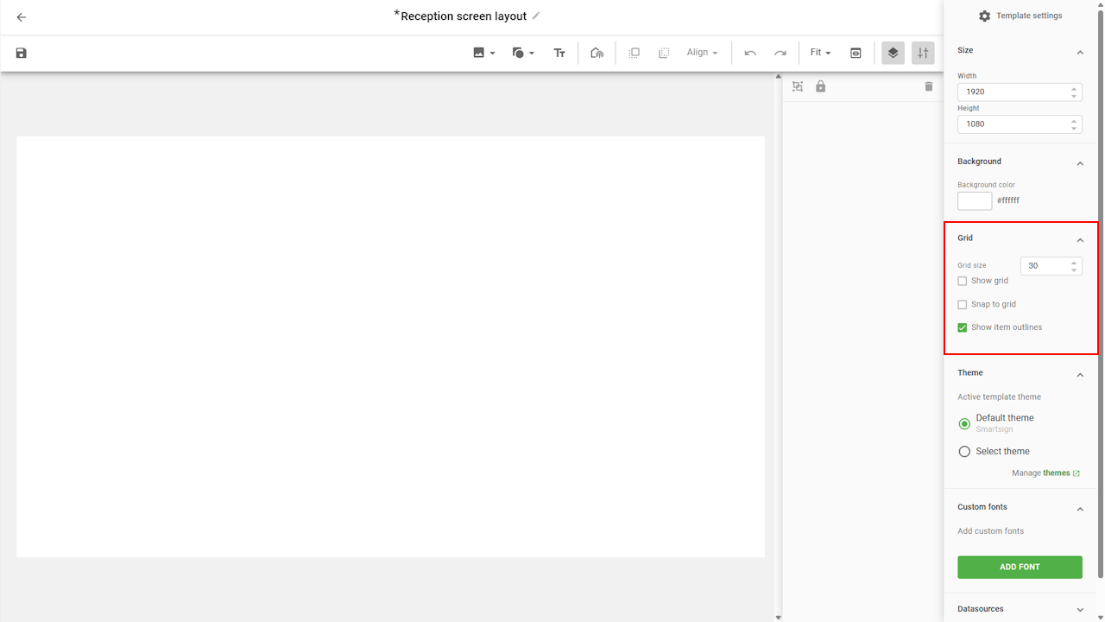
Task: Open the Fit zoom dropdown
Action: pyautogui.click(x=820, y=53)
